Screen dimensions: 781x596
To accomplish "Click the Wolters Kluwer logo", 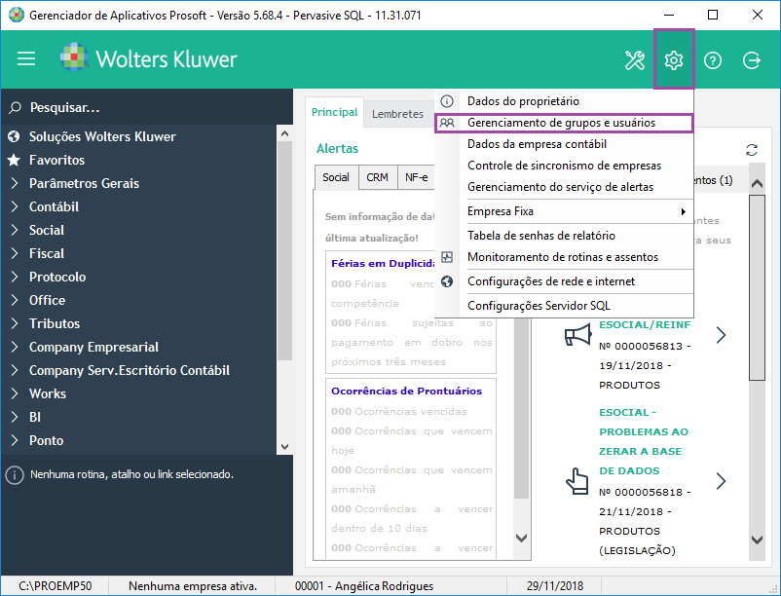I will click(x=148, y=58).
